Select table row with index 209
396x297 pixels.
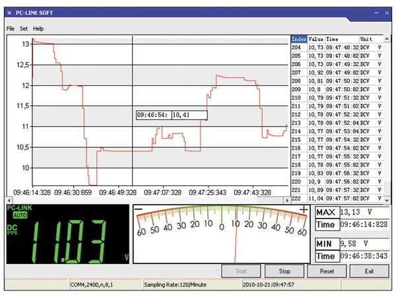point(337,89)
